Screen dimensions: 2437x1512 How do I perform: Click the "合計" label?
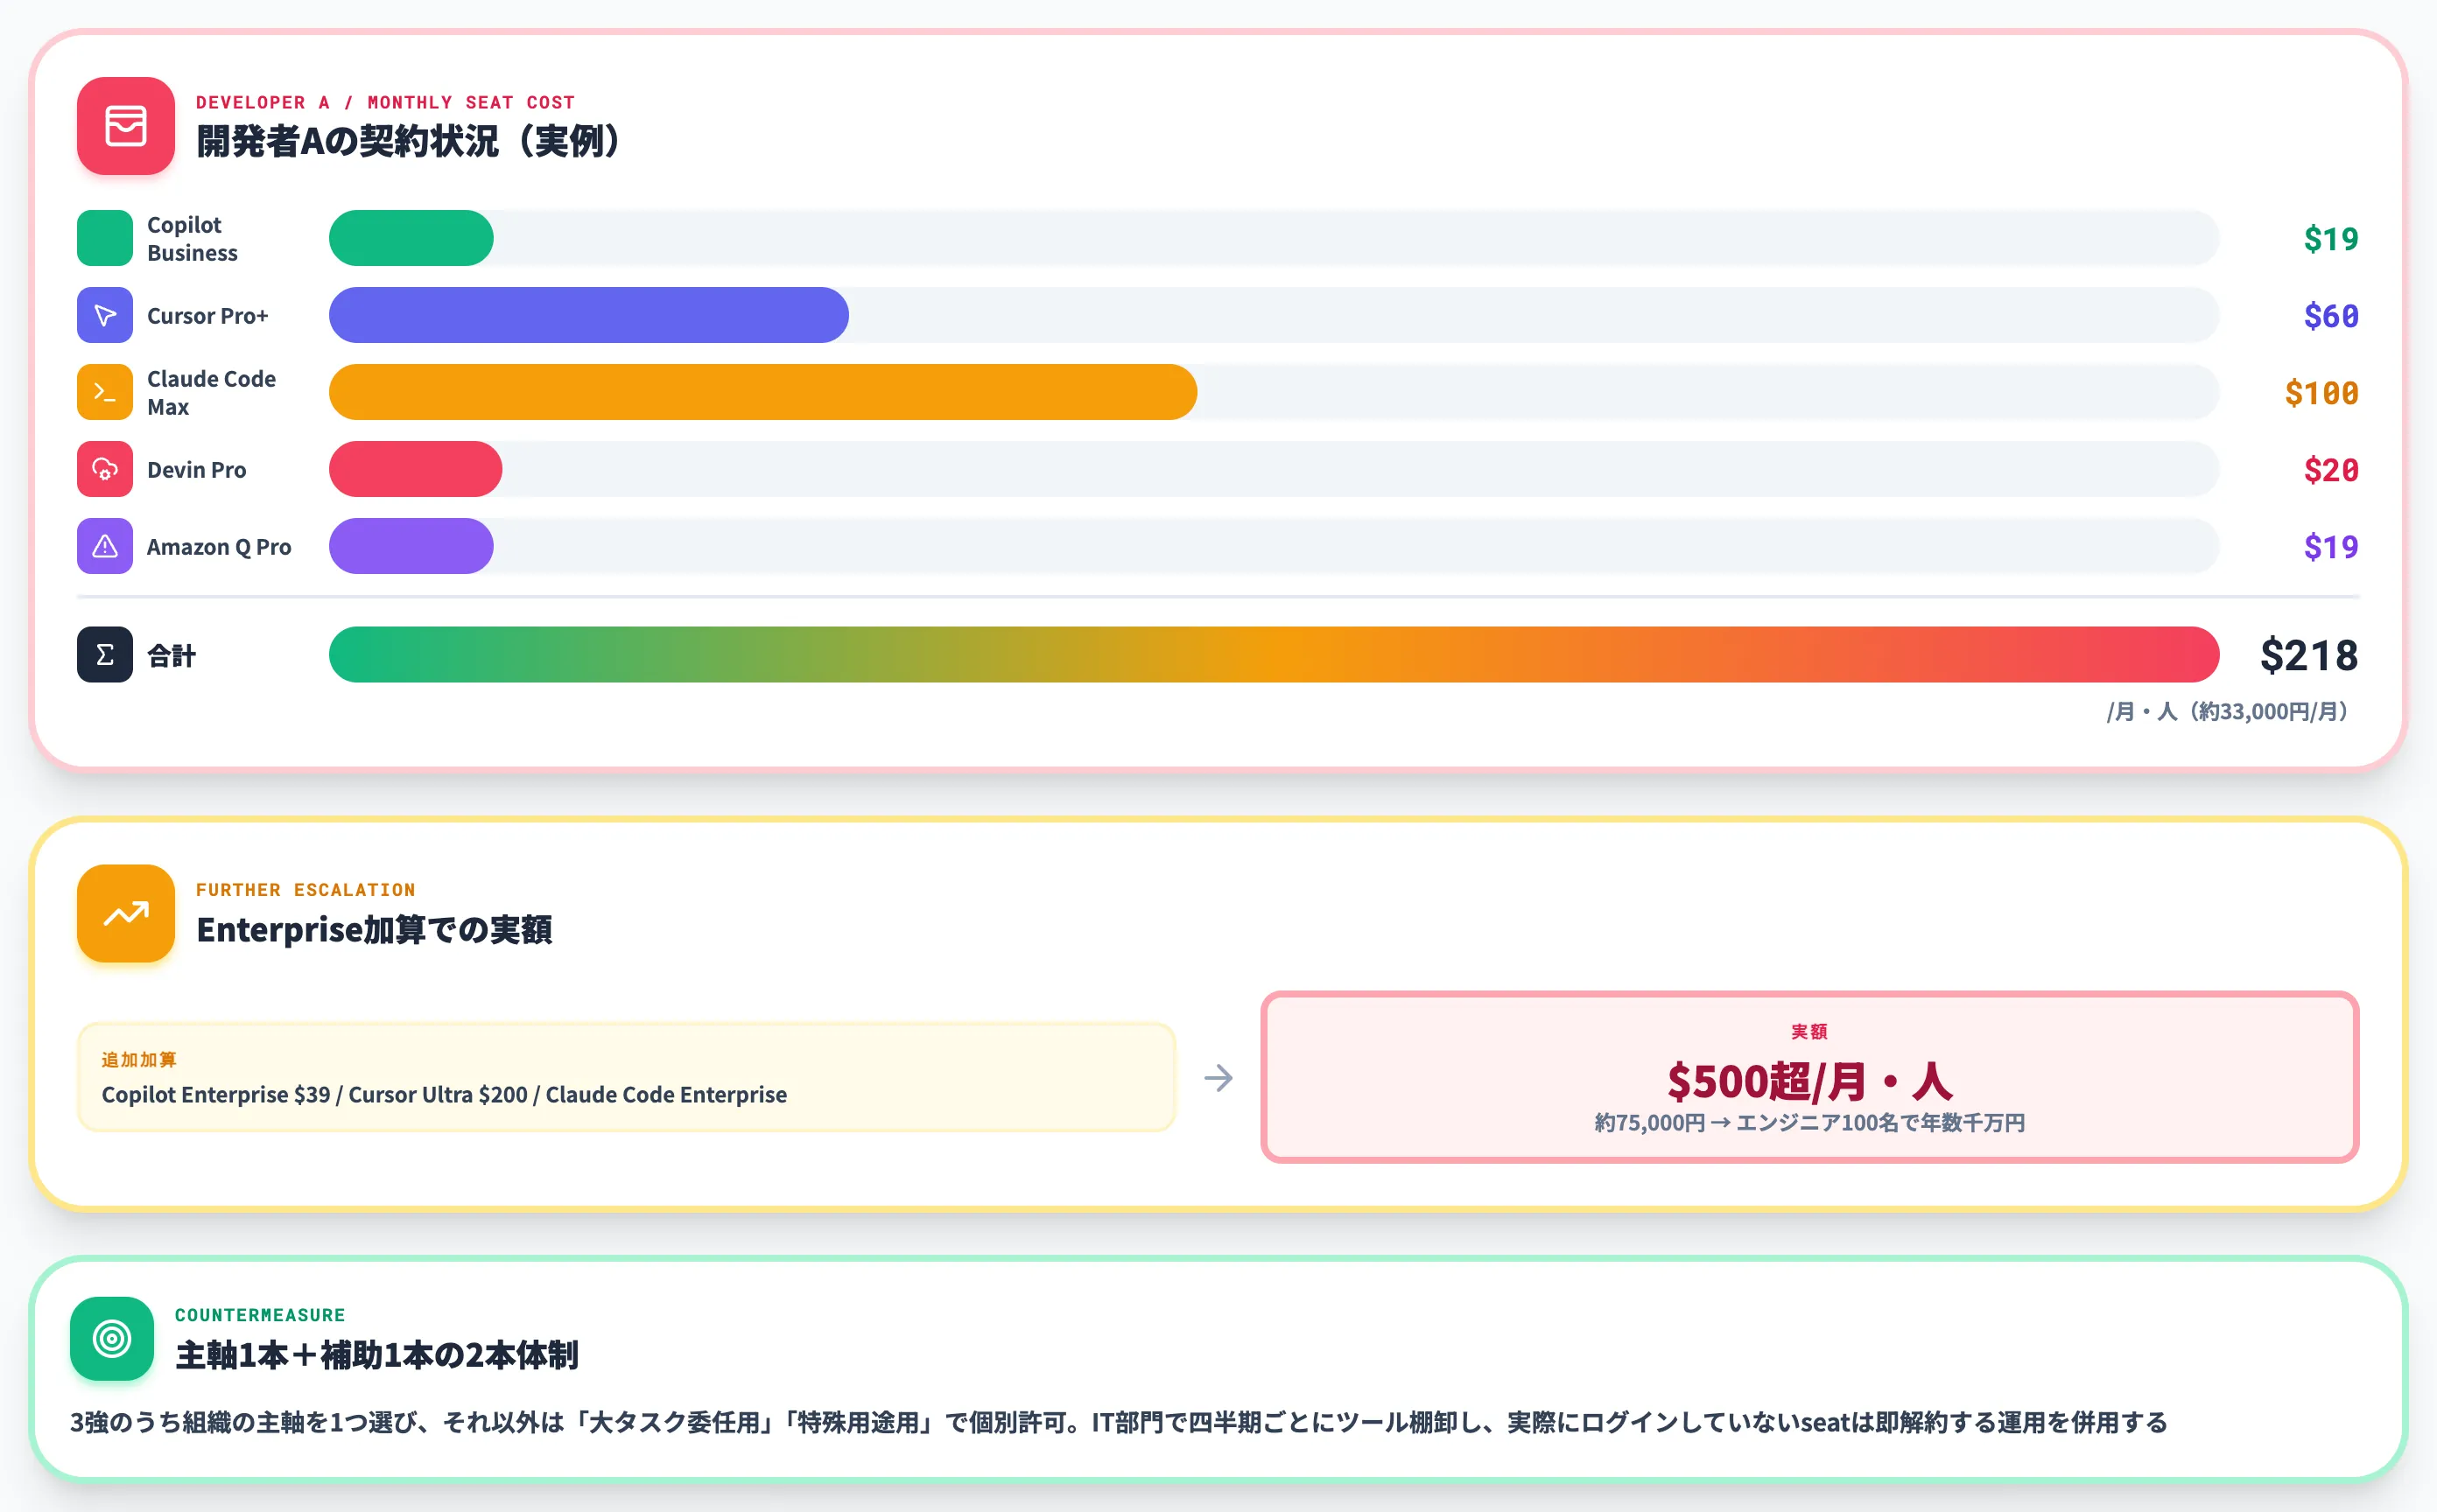[x=172, y=656]
